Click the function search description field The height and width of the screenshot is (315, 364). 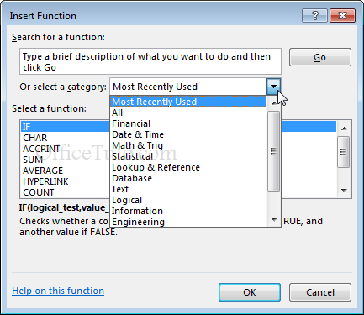coord(150,61)
